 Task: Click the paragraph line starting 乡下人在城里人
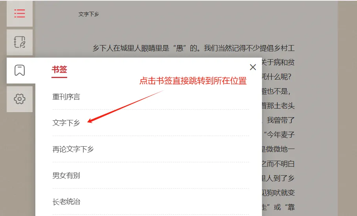point(194,48)
